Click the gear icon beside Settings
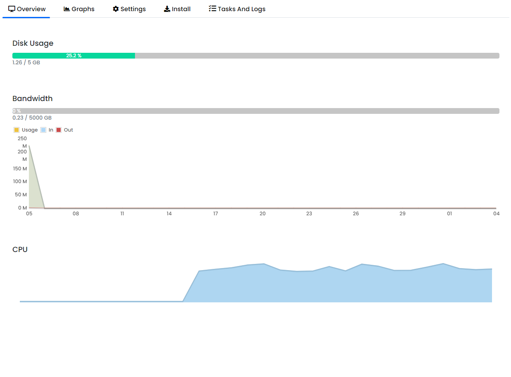Image resolution: width=511 pixels, height=377 pixels. (x=116, y=9)
